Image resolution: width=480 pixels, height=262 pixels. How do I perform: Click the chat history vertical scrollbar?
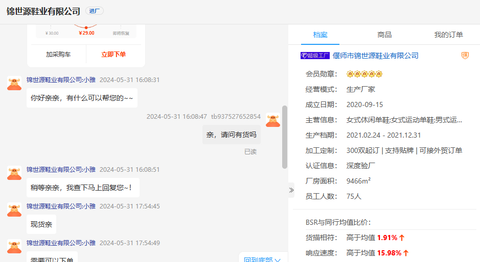285,137
